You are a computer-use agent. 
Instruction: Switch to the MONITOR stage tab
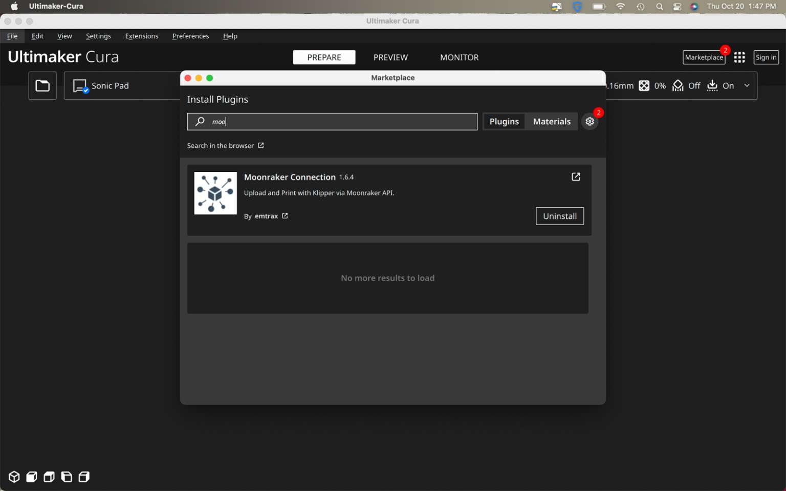click(x=459, y=57)
